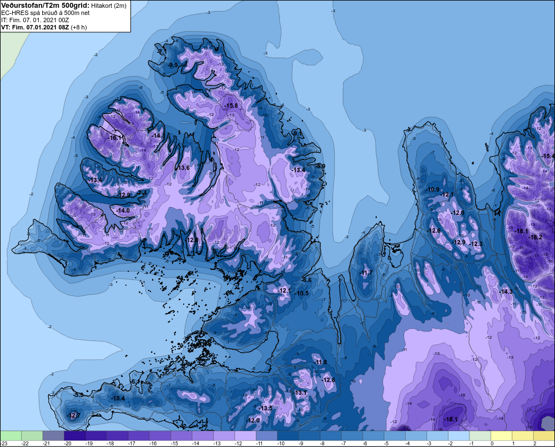Click the -10.9 temperature label
The width and height of the screenshot is (555, 447).
pyautogui.click(x=433, y=189)
